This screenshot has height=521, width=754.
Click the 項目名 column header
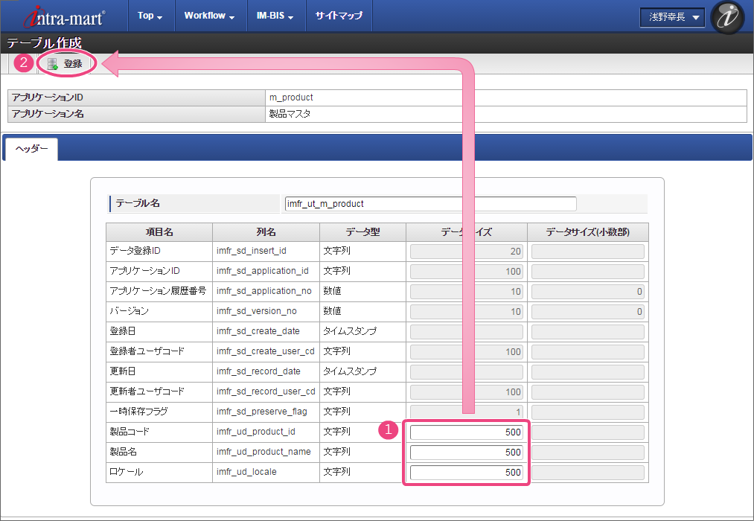tap(159, 232)
